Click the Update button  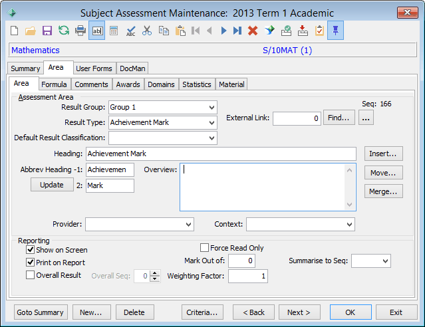click(52, 185)
